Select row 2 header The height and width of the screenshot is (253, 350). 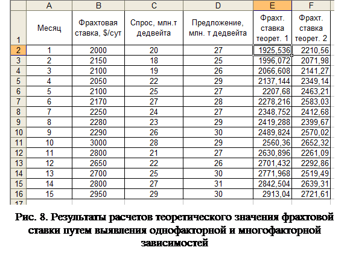pyautogui.click(x=18, y=50)
